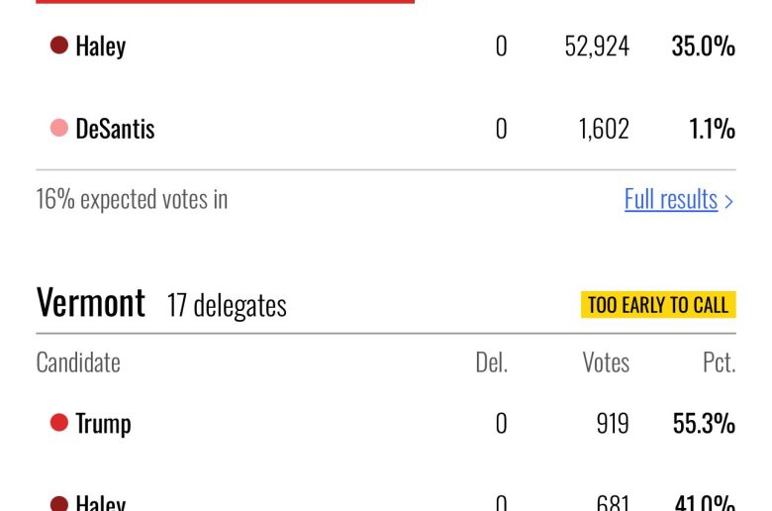Select the Trump candidate name in Vermont

tap(103, 423)
